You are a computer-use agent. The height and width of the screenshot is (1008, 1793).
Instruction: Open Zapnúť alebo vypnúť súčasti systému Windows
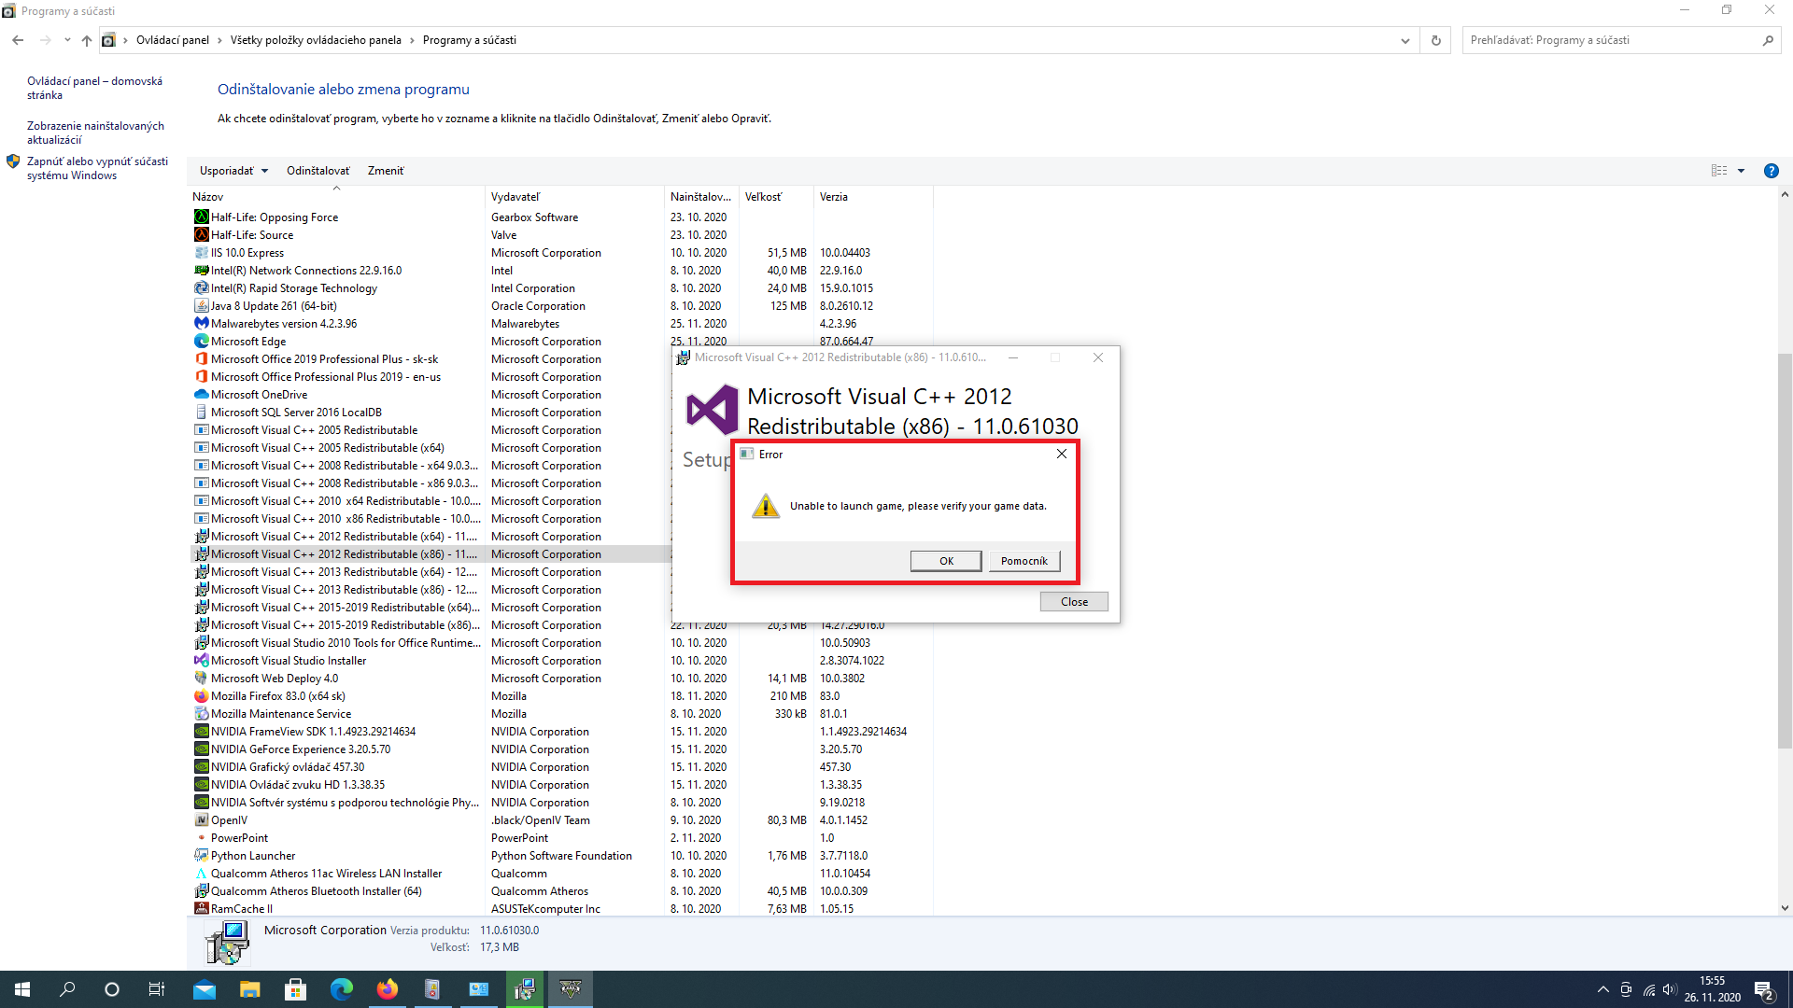pos(97,168)
